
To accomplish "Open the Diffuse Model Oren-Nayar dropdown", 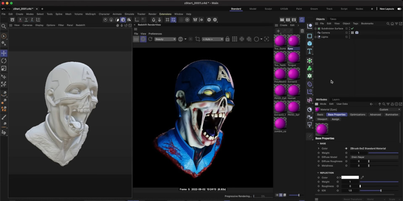I will click(374, 157).
